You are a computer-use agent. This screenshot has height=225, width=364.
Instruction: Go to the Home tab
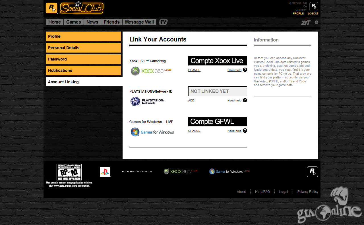point(55,22)
